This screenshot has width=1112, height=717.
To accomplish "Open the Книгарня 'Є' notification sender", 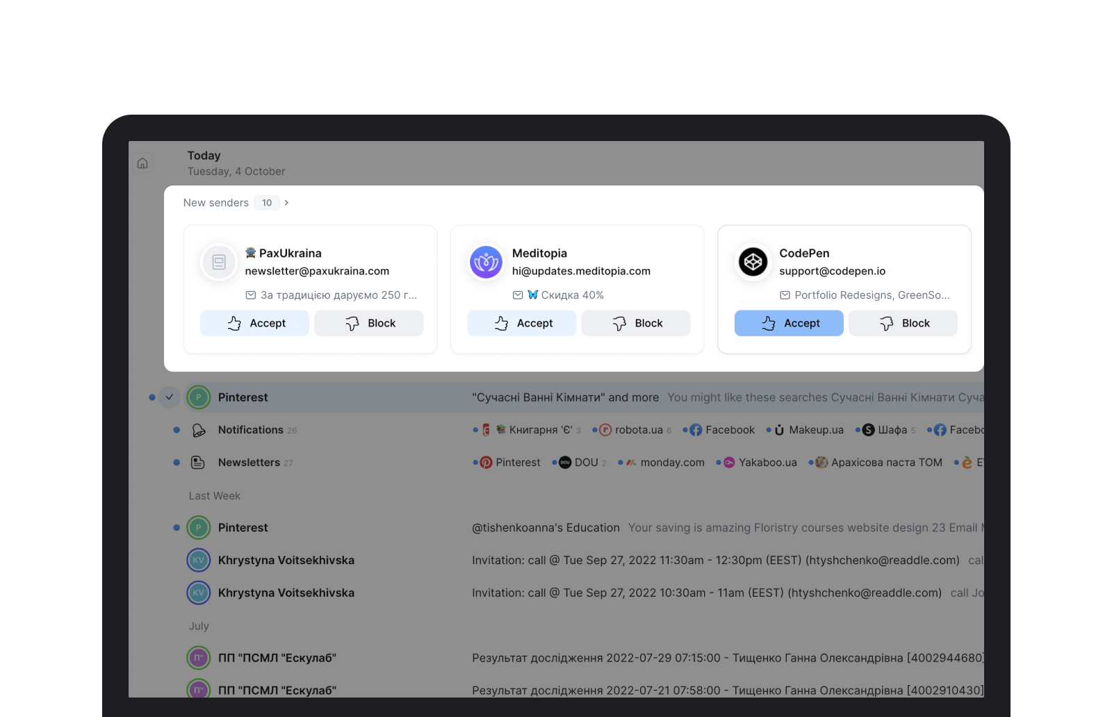I will 531,430.
